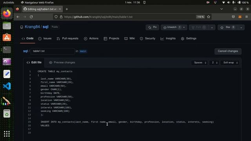Switch to Preview changes tab
This screenshot has height=141, width=251.
pos(62,63)
